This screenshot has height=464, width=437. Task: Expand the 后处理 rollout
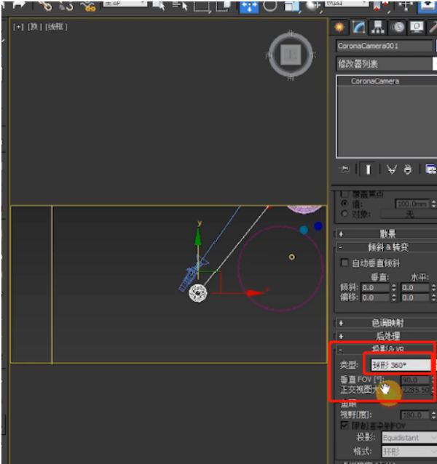386,336
